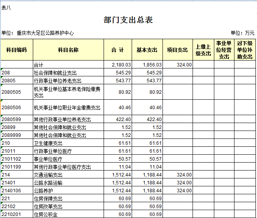Select code cell 2080506
The width and height of the screenshot is (257, 218).
(x=17, y=107)
